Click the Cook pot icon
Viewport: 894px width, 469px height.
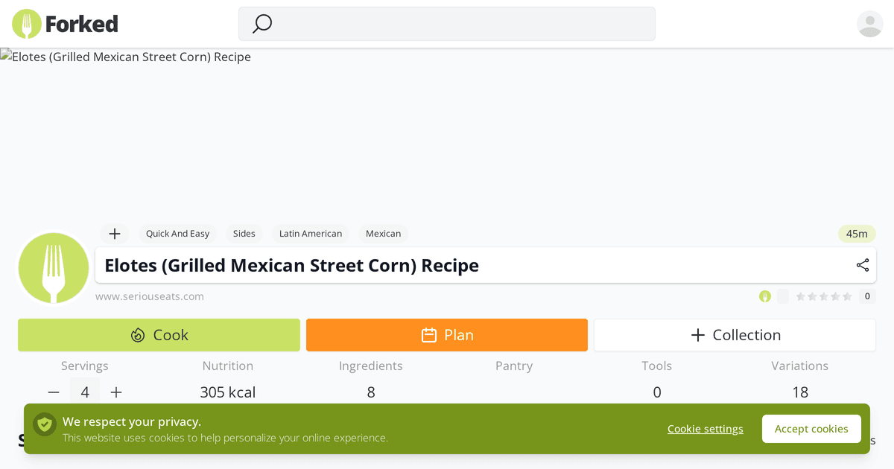pyautogui.click(x=136, y=334)
